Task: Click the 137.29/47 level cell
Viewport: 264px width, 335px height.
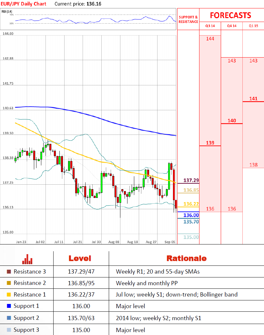Action: pos(81,272)
